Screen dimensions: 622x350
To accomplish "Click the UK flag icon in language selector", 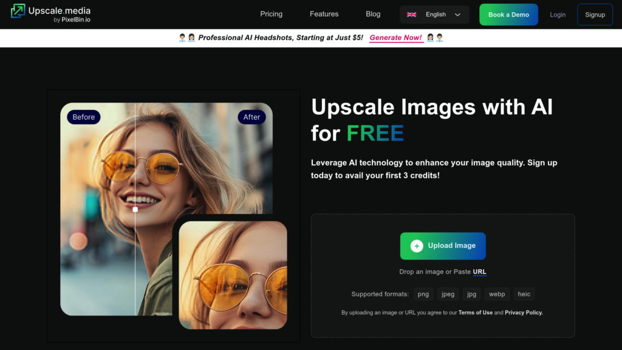I will 411,14.
